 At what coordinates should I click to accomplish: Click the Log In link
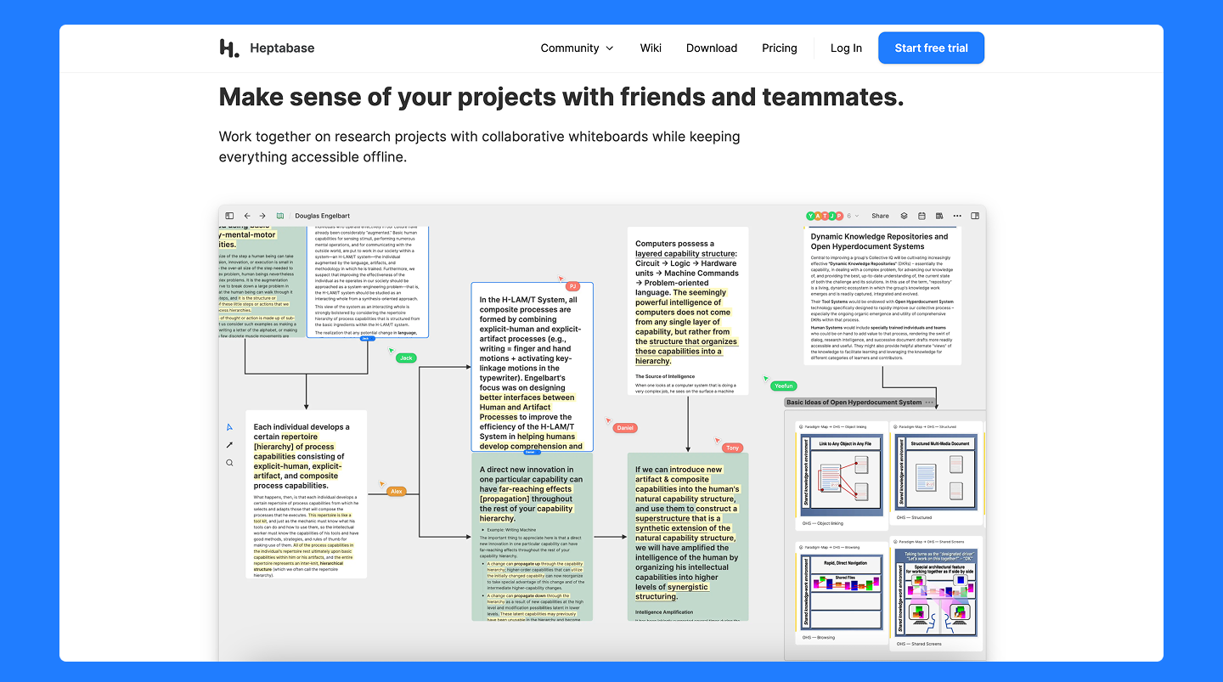pos(846,48)
